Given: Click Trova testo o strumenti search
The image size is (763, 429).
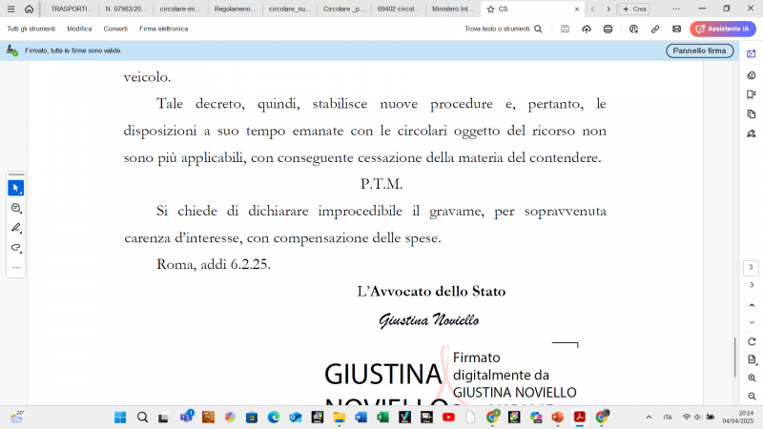Looking at the screenshot, I should [x=504, y=29].
